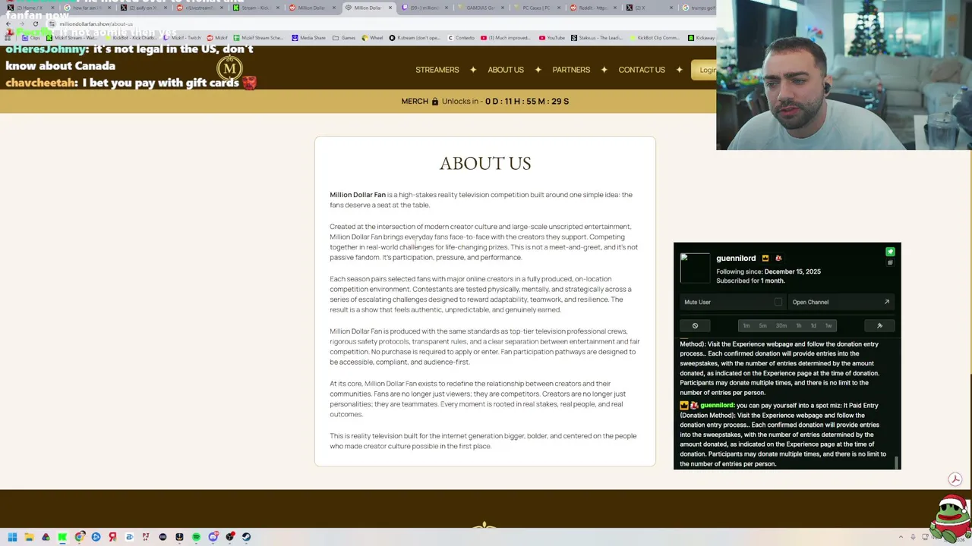Open Discord from the taskbar
This screenshot has width=972, height=546.
pos(213,537)
